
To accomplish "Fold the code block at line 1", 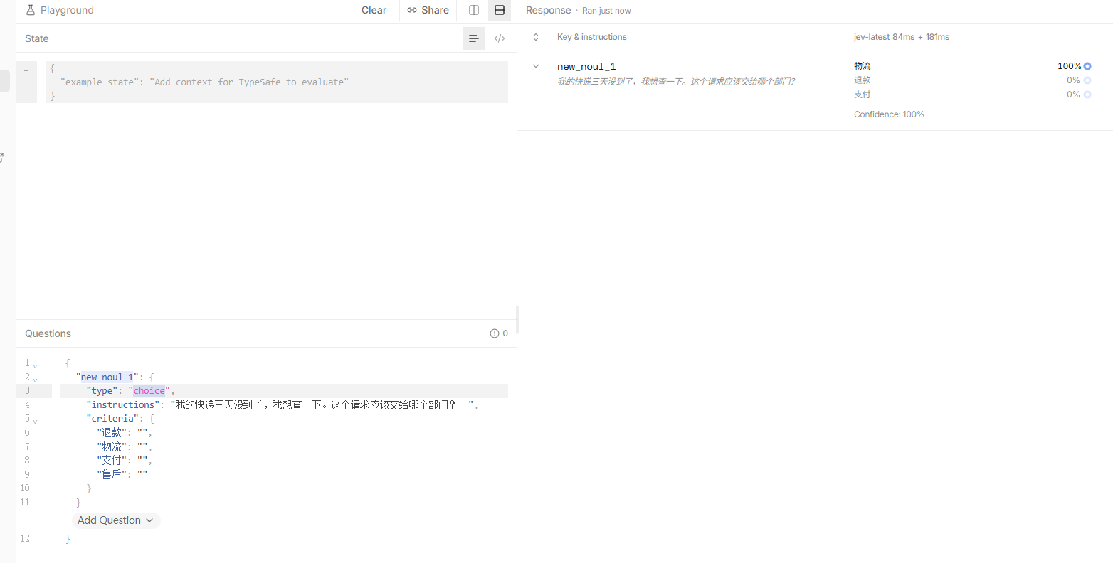I will click(35, 365).
